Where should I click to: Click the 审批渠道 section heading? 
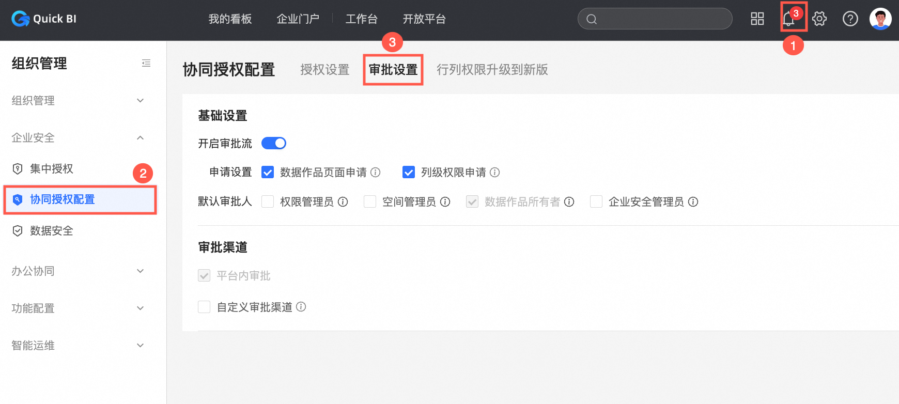click(x=223, y=247)
